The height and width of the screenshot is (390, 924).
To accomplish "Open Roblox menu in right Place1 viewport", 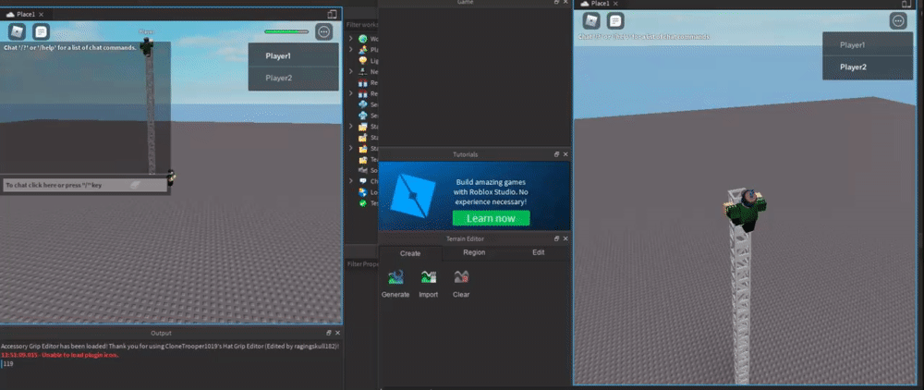I will [591, 21].
